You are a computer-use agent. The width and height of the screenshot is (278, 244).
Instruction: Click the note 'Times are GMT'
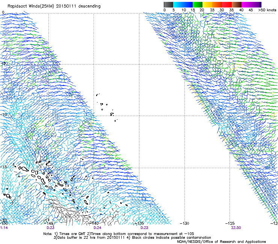click(x=73, y=234)
